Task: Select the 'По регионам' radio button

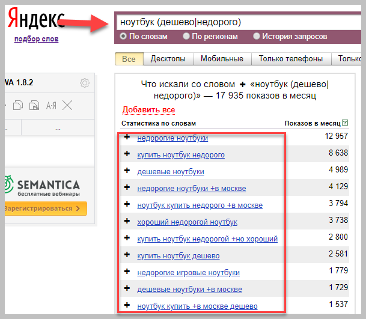Action: point(186,36)
